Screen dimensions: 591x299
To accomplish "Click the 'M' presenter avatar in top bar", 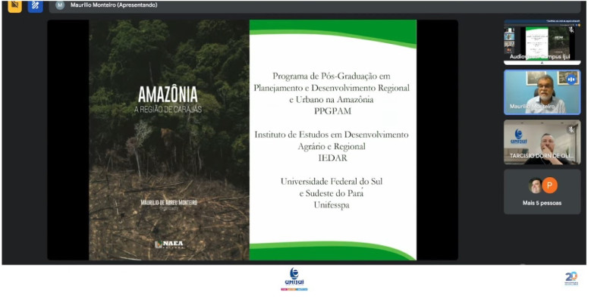I will (60, 5).
